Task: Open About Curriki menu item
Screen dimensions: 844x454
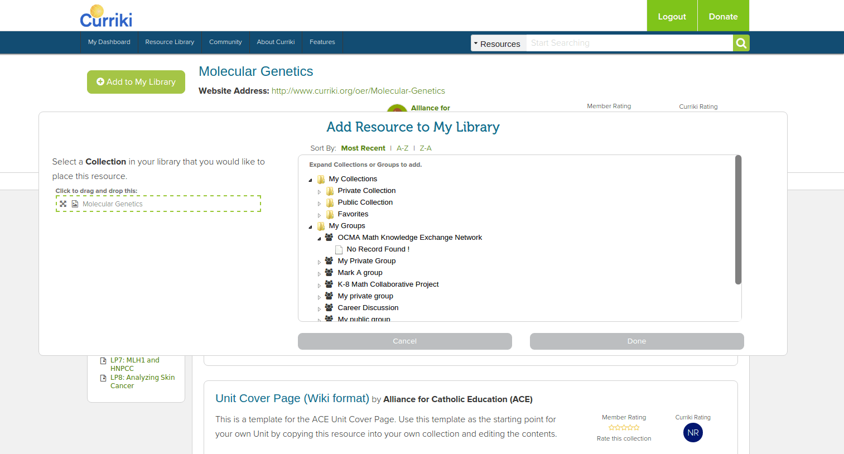Action: pyautogui.click(x=276, y=42)
